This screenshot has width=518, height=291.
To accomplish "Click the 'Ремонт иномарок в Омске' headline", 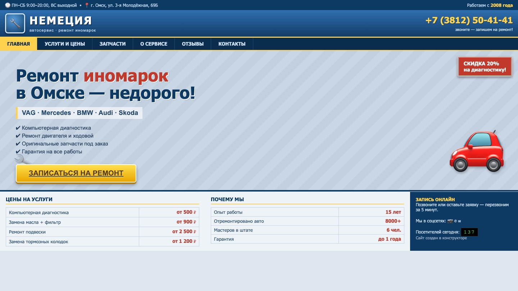I will pyautogui.click(x=105, y=84).
